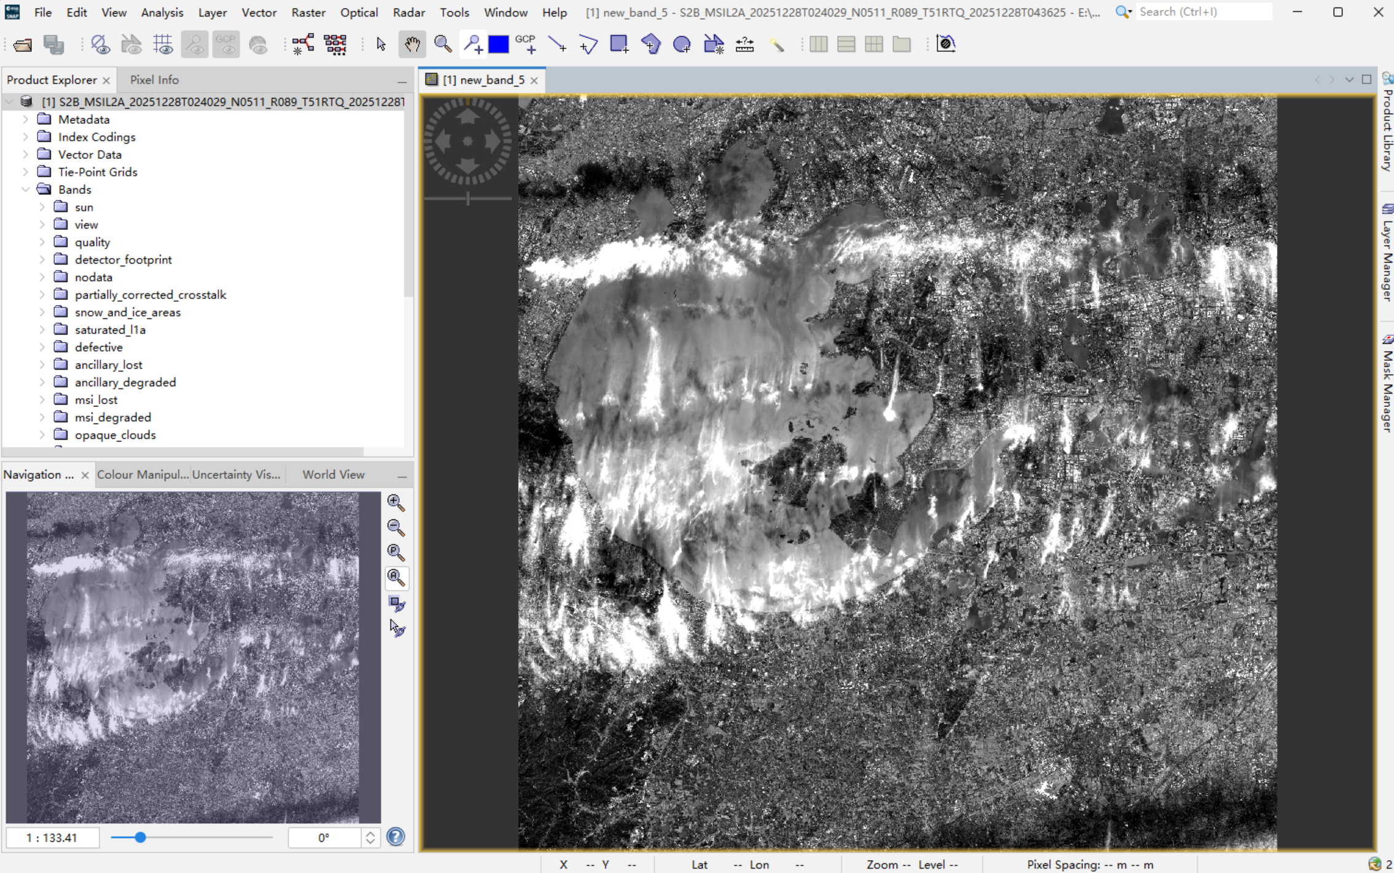Open a new product with the Open Product icon
This screenshot has height=873, width=1394.
22,44
